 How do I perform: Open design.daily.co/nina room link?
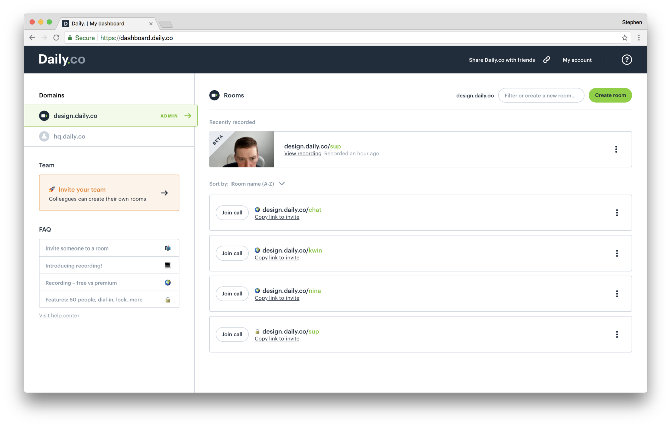coord(292,291)
